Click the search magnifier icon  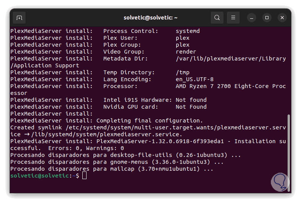pyautogui.click(x=217, y=18)
